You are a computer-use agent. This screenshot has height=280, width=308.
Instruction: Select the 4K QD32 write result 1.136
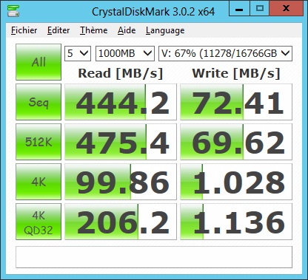(x=236, y=222)
